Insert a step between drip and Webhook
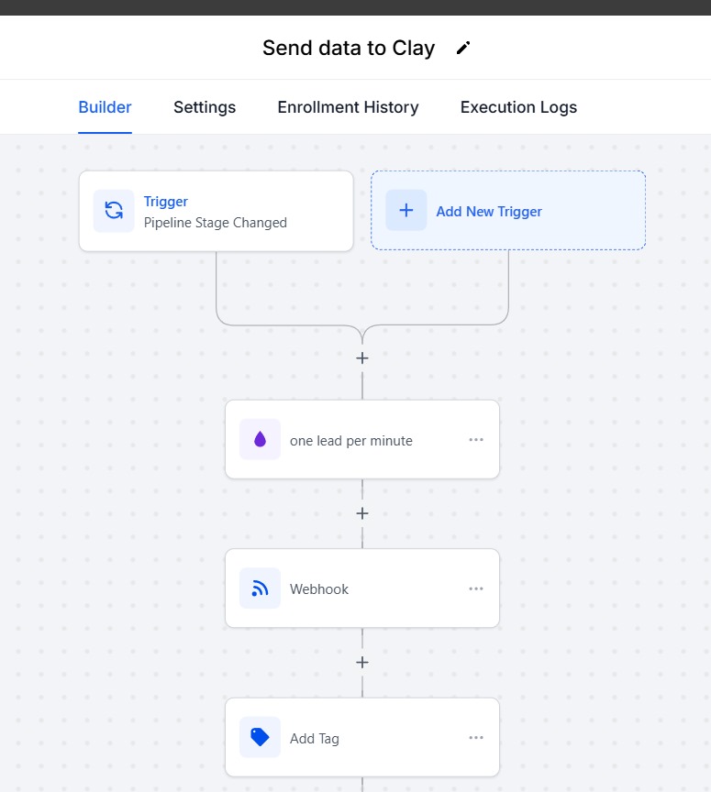The height and width of the screenshot is (792, 711). 362,513
